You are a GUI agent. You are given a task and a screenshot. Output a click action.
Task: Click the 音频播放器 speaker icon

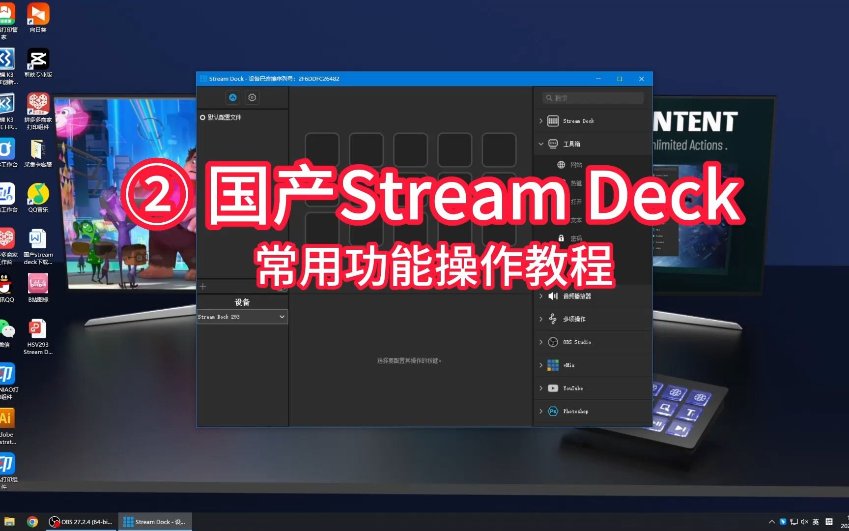[553, 296]
